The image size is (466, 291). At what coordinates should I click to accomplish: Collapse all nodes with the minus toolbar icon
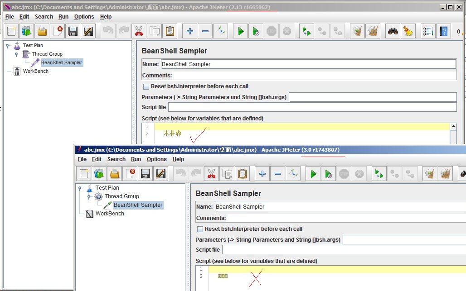tap(205, 31)
